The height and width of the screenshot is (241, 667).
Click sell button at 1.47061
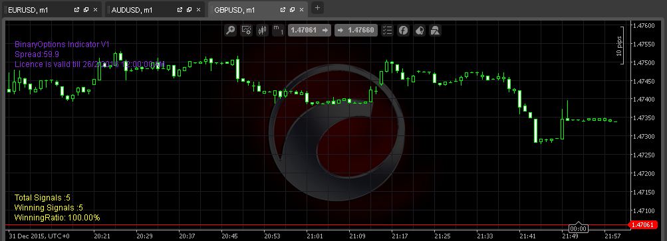pyautogui.click(x=309, y=30)
